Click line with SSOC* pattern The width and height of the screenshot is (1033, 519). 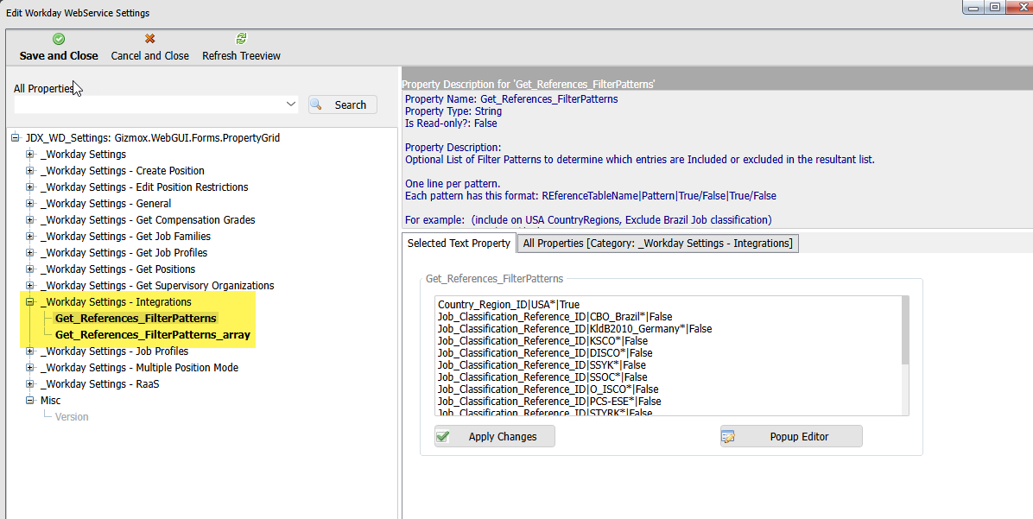click(x=543, y=377)
